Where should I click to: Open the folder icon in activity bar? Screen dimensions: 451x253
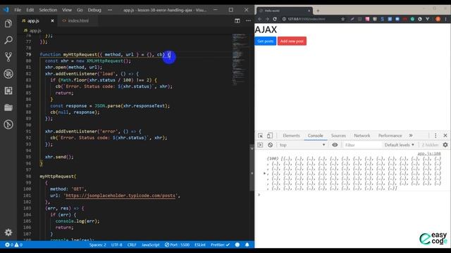coord(8,108)
